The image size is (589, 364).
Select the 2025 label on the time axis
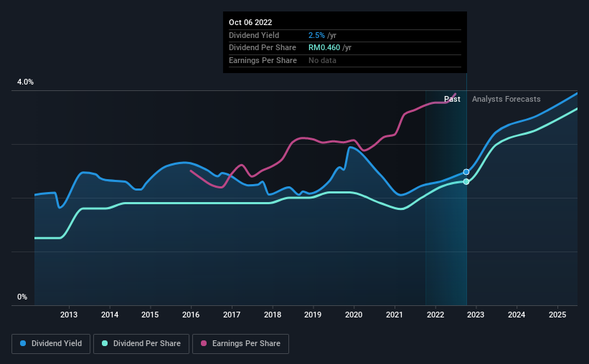tap(557, 315)
